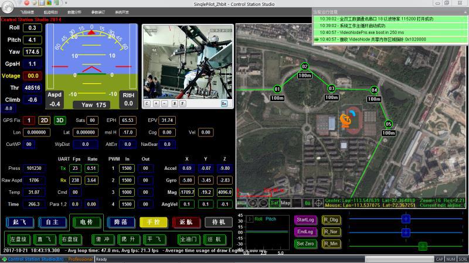Click the grey 待机 standby button
This screenshot has width=469, height=263.
(218, 222)
